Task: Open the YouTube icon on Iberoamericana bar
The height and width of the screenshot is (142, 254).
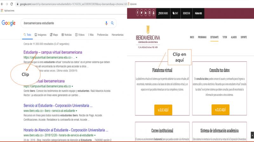Action: coord(153,13)
